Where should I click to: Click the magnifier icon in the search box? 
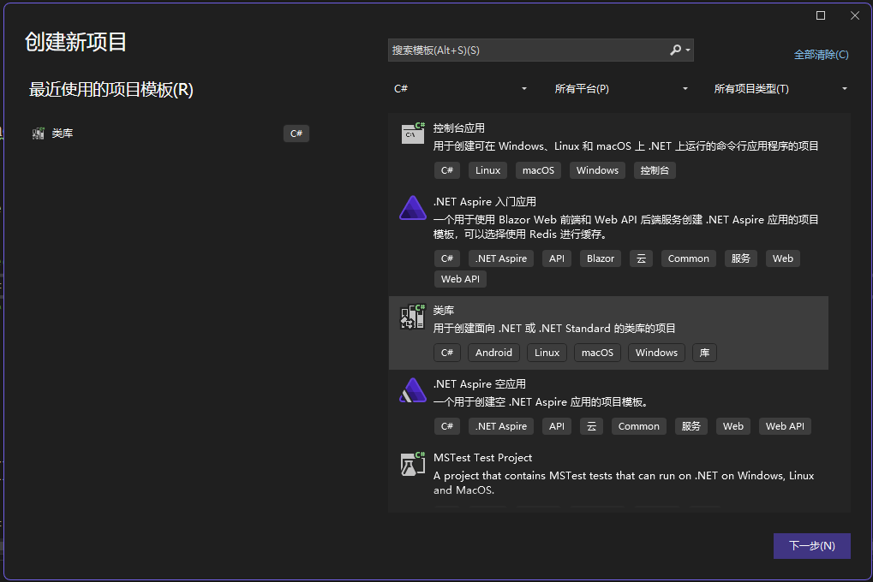pyautogui.click(x=675, y=50)
